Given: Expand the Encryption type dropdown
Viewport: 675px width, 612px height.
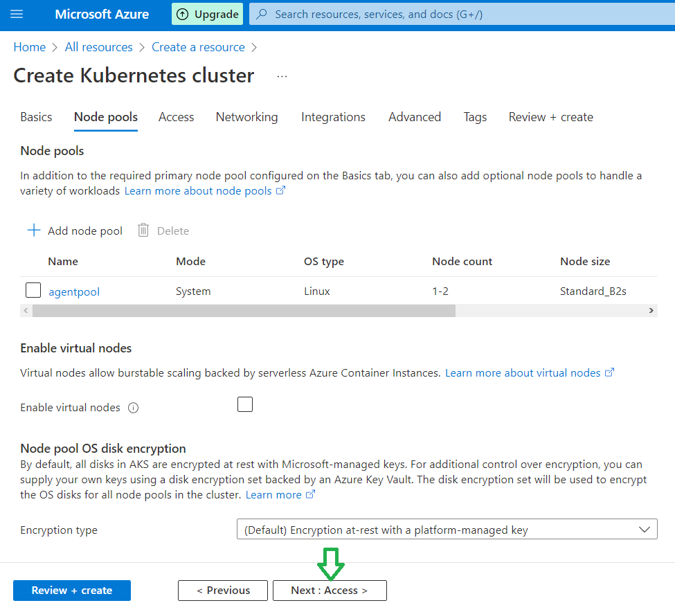Looking at the screenshot, I should tap(447, 529).
